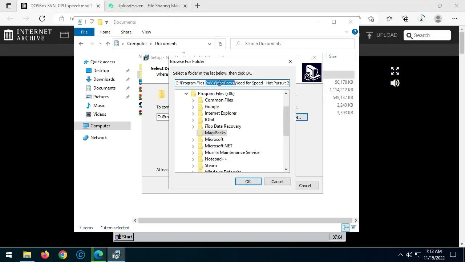
Task: Expand the Mozilla Maintenance Service node
Action: coord(193,152)
